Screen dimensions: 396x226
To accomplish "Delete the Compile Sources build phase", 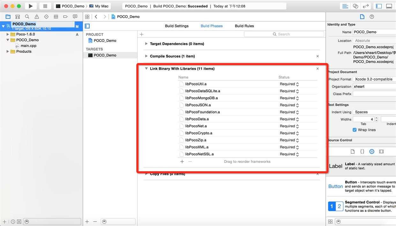I will pyautogui.click(x=318, y=56).
